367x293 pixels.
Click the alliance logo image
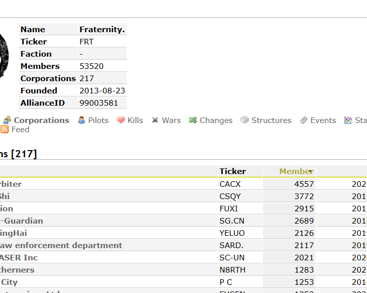4,56
